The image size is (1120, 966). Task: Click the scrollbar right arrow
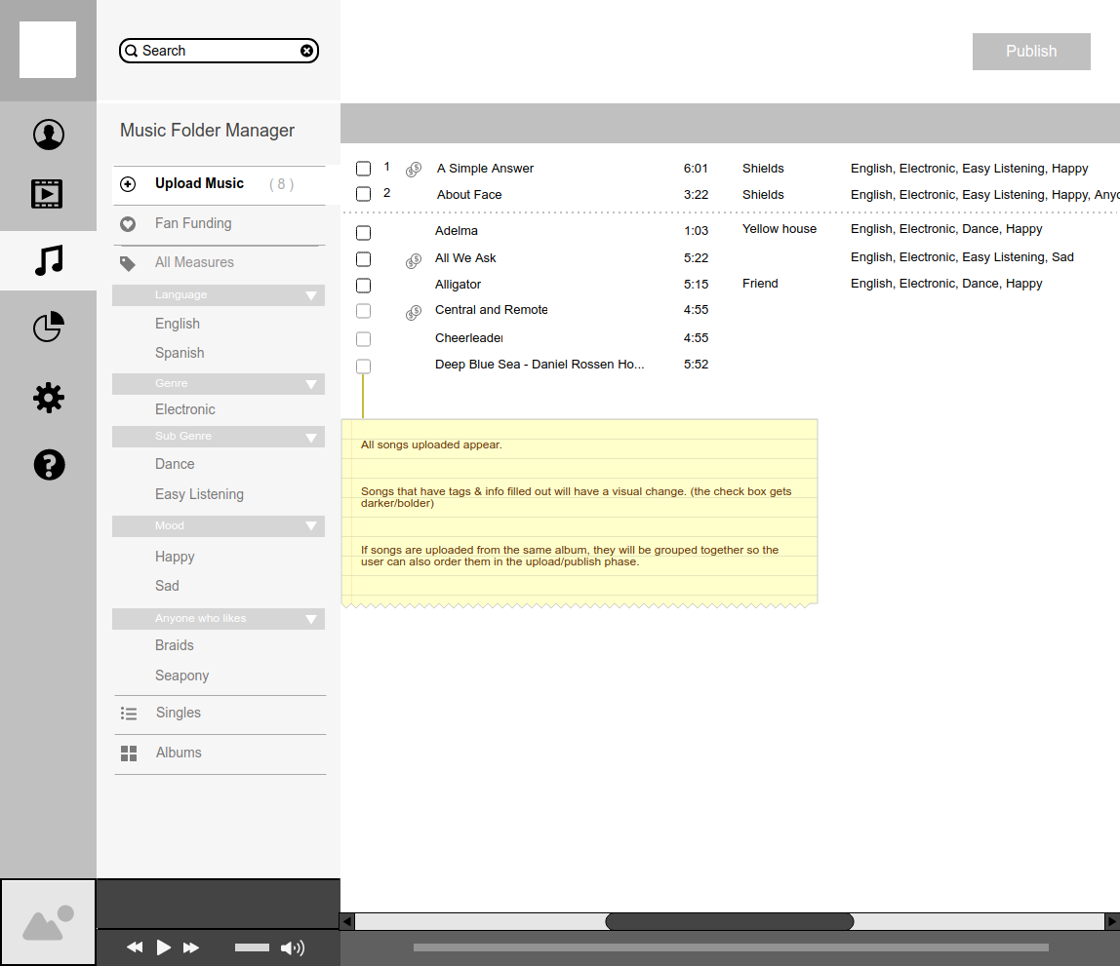click(1112, 922)
